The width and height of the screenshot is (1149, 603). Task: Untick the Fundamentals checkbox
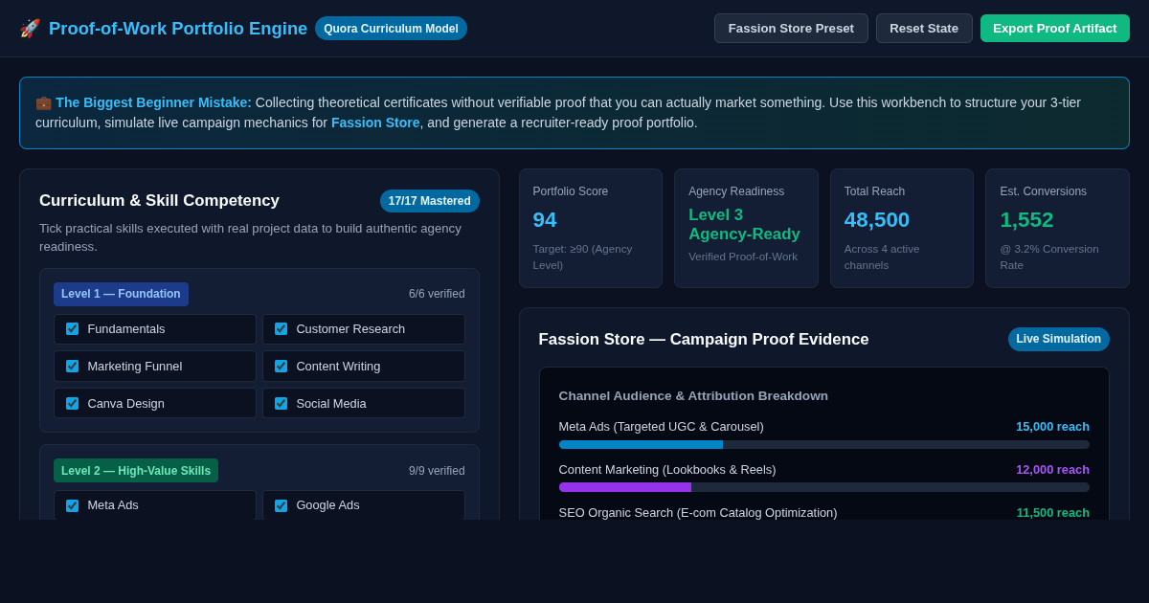[x=72, y=329]
